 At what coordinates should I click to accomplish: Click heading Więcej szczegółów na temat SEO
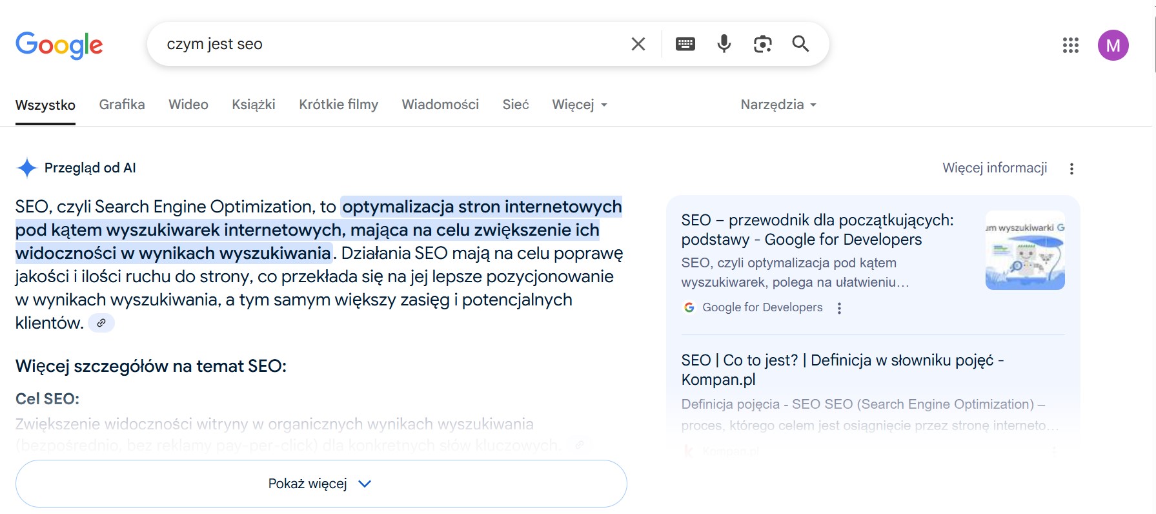(x=151, y=366)
